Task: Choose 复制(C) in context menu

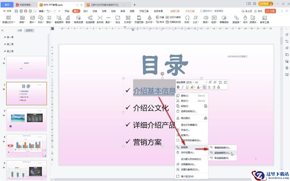Action: click(x=191, y=96)
